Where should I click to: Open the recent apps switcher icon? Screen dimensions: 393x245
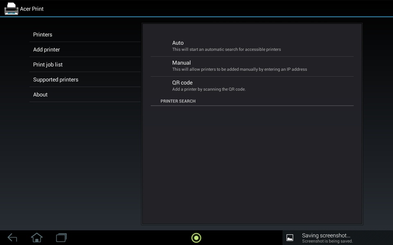click(x=61, y=238)
